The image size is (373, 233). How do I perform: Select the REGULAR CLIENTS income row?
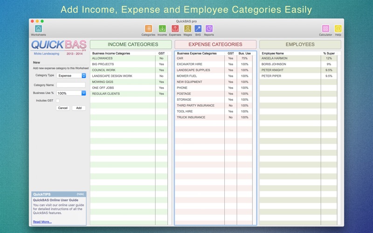click(x=129, y=94)
